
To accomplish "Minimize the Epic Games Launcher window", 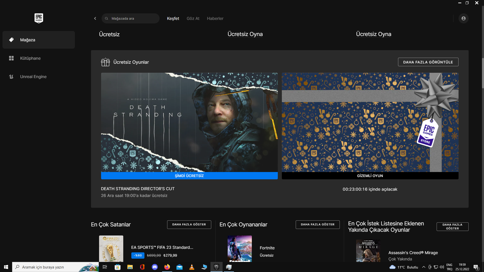I will pyautogui.click(x=460, y=3).
